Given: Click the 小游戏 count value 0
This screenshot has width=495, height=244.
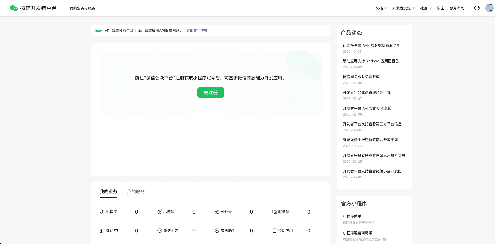Looking at the screenshot, I should pyautogui.click(x=194, y=212).
